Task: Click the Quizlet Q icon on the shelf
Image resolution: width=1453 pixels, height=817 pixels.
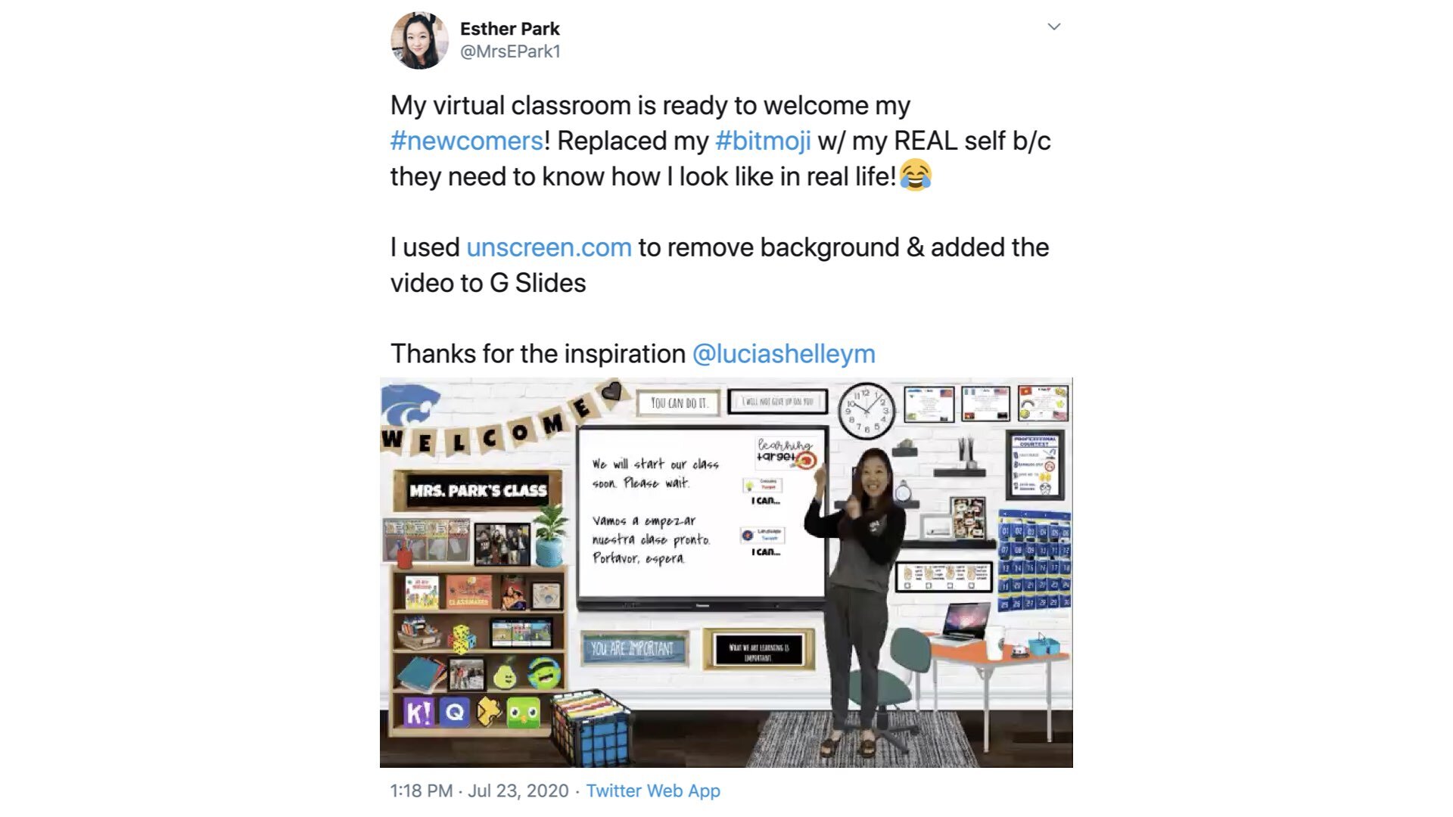Action: coord(454,713)
